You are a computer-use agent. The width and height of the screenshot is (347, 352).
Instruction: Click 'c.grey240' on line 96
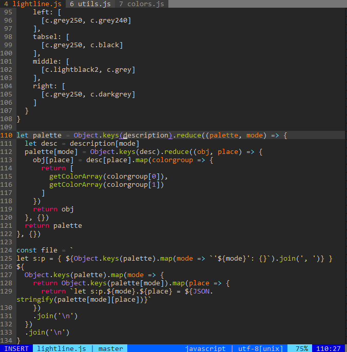(109, 20)
